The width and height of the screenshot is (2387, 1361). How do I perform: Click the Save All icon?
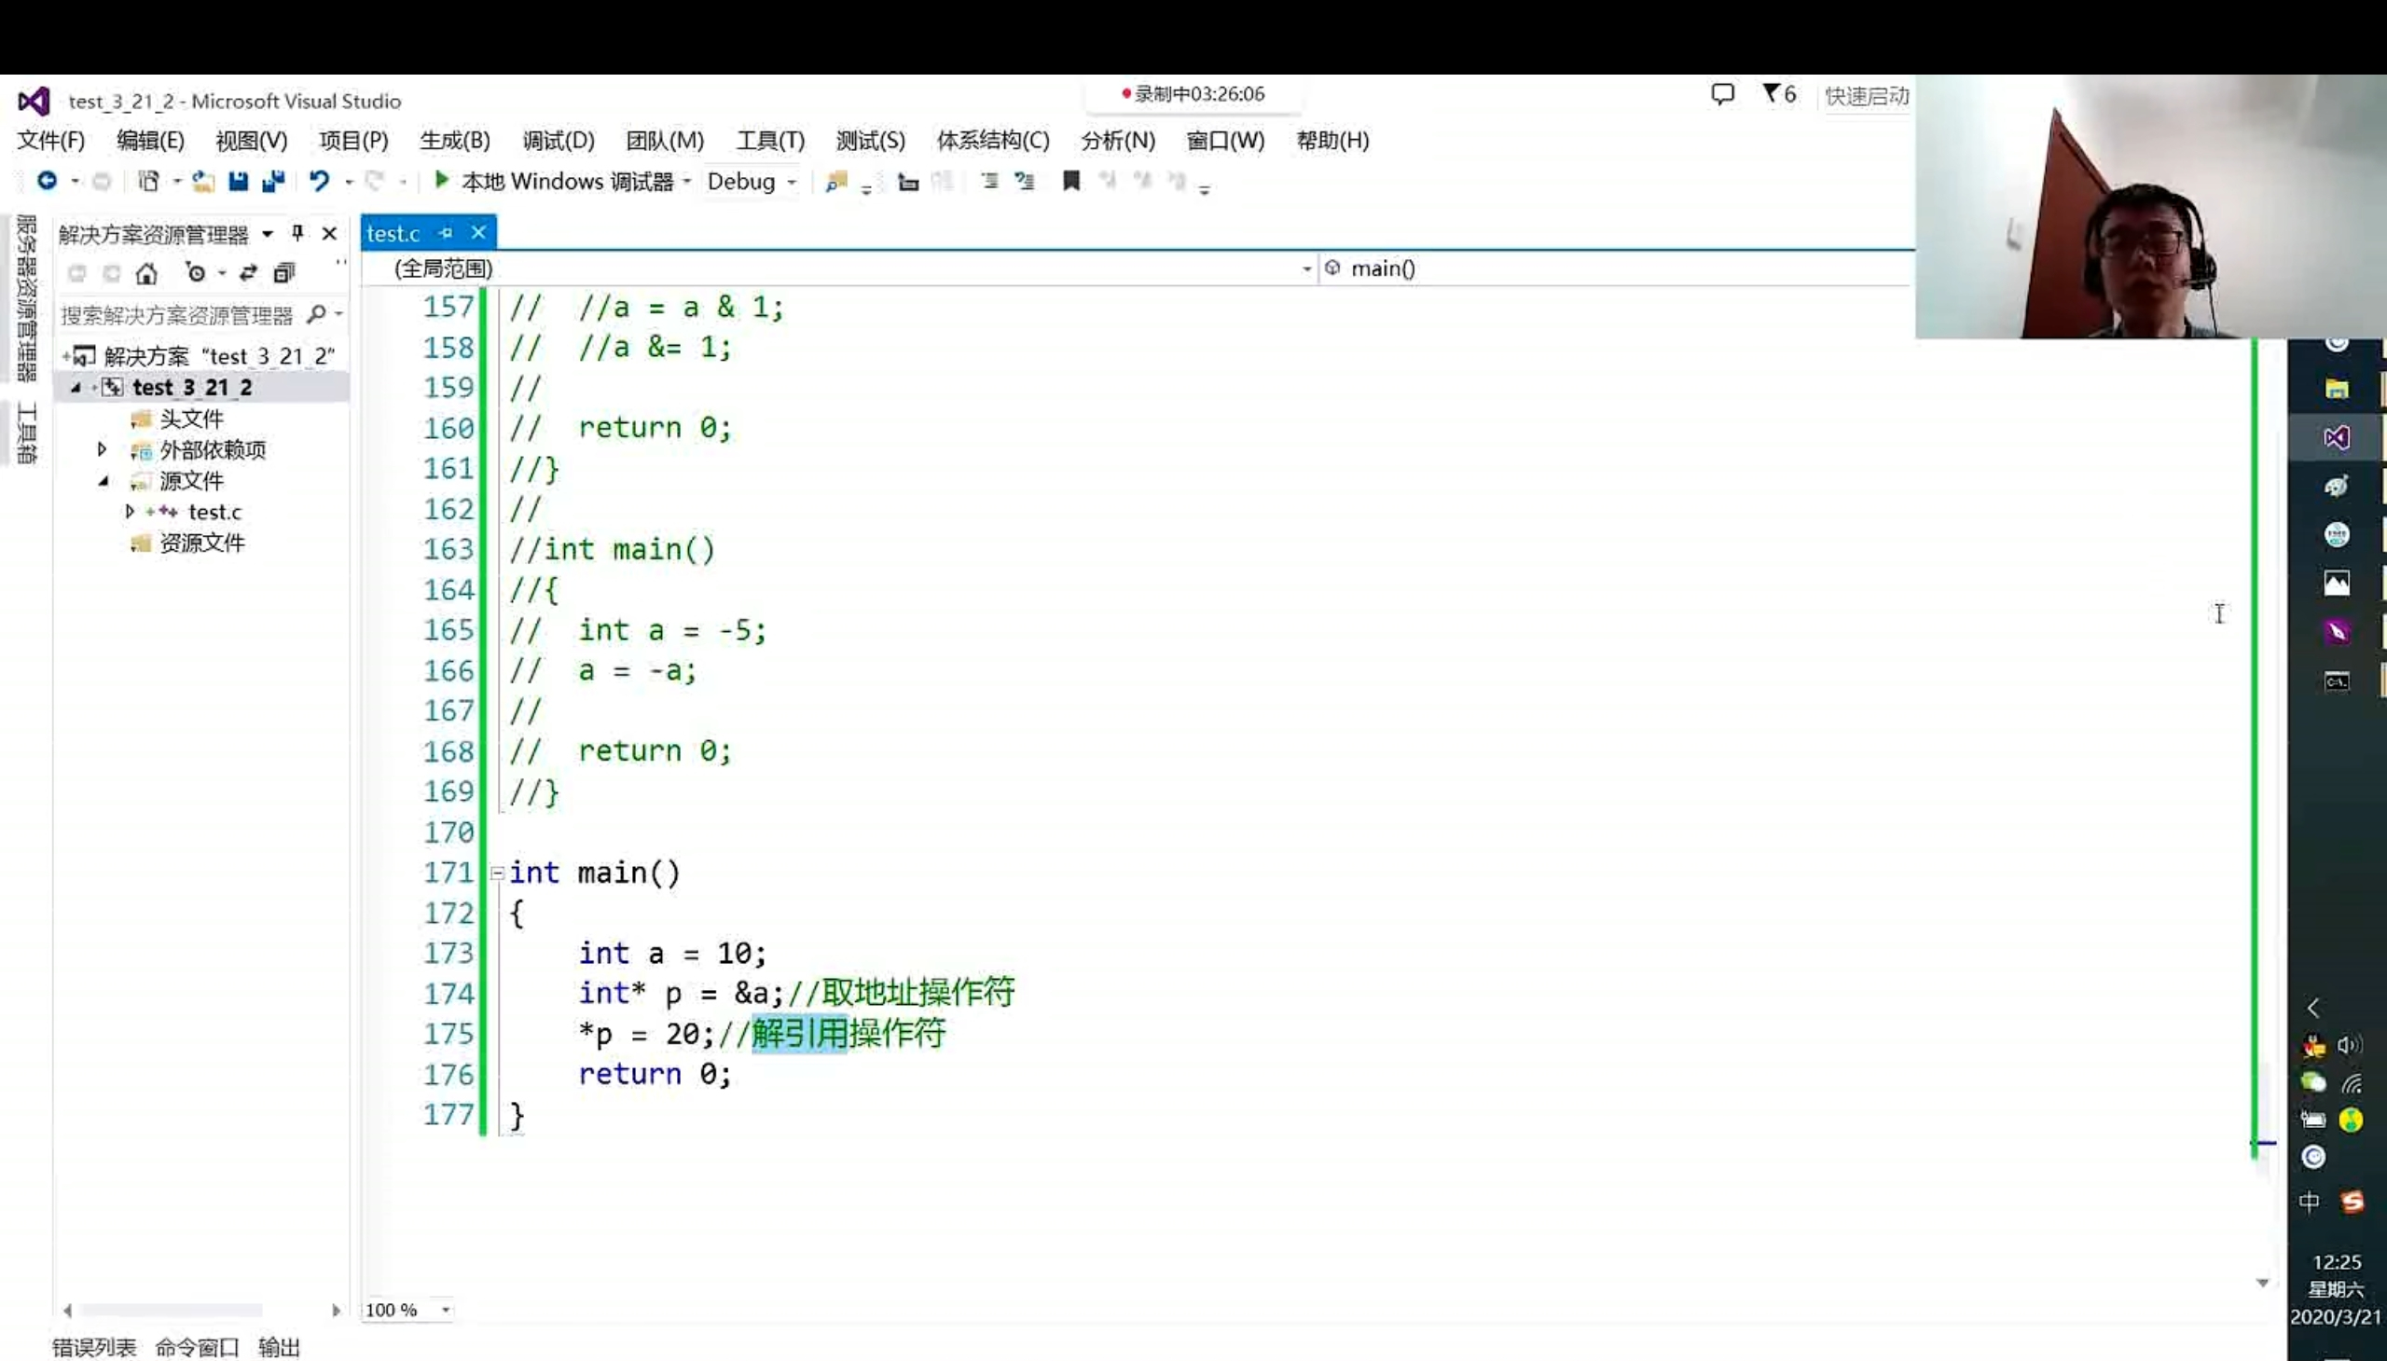[273, 181]
